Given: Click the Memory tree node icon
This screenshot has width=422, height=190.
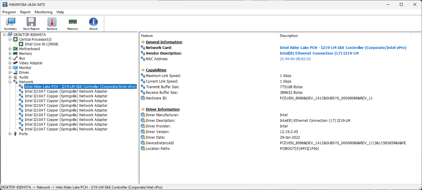Looking at the screenshot, I should (16, 54).
